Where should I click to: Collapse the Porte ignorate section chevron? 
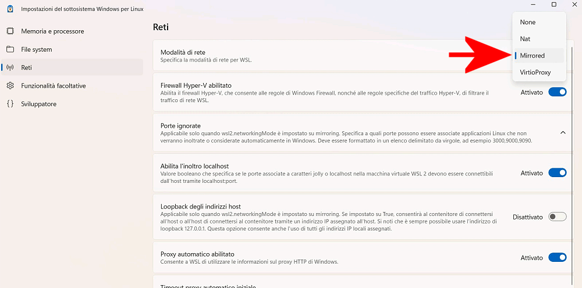(x=563, y=132)
